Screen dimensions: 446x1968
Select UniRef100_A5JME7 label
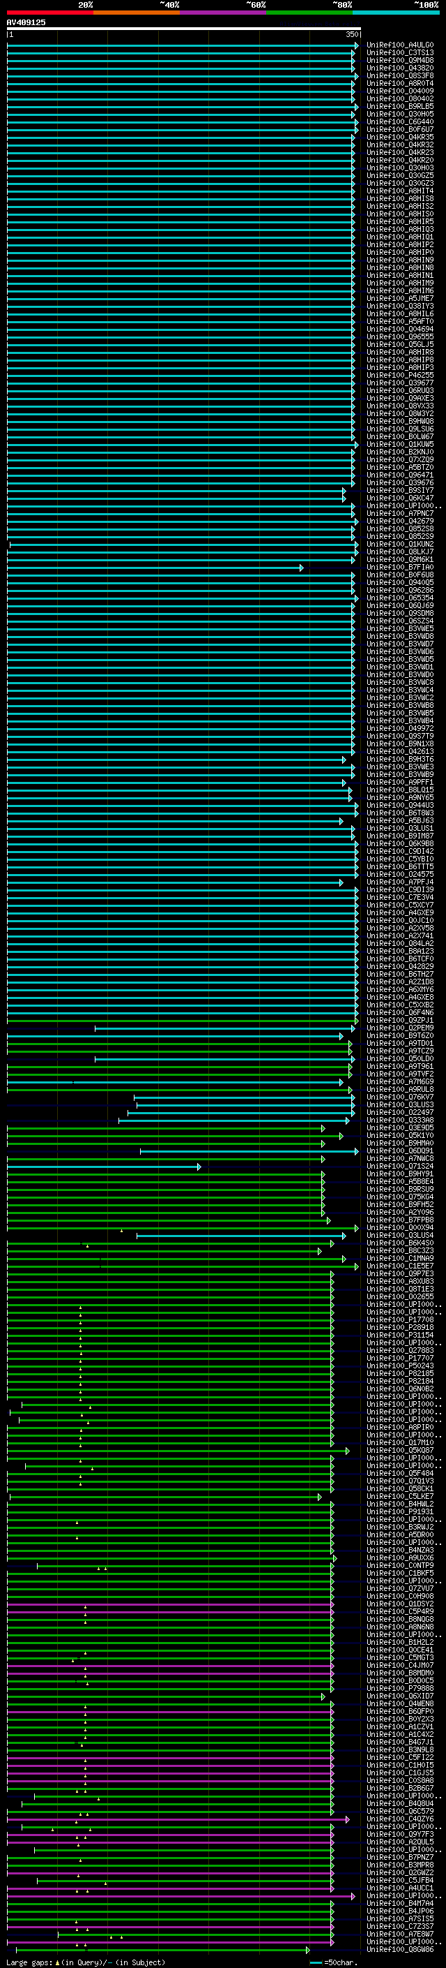pos(400,299)
